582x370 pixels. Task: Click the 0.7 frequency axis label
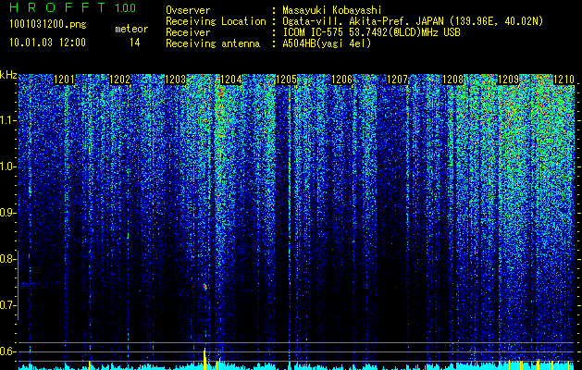[x=6, y=305]
